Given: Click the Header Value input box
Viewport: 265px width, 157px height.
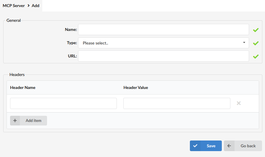Looking at the screenshot, I should (x=177, y=103).
